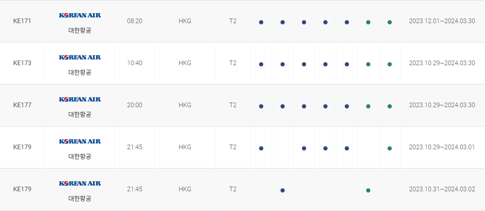Click Korean Air logo in row ending 2024.03.01
Viewport: 485px width, 211px height.
80,141
